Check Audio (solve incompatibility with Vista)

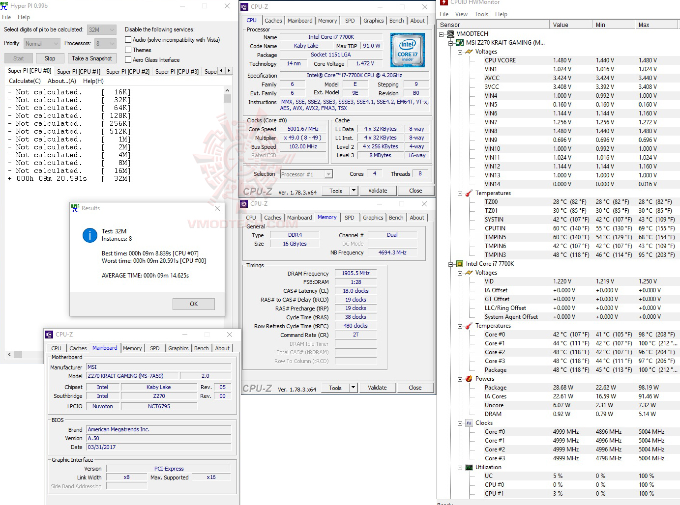click(x=128, y=39)
